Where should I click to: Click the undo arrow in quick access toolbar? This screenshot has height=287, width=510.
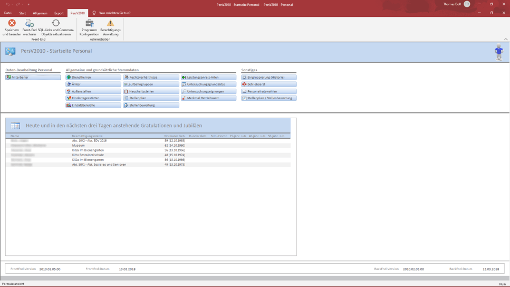(9, 4)
